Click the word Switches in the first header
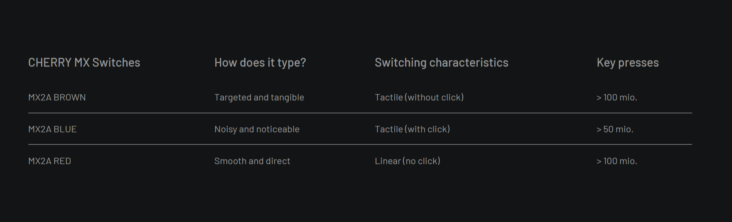Viewport: 732px width, 222px height. (x=116, y=62)
